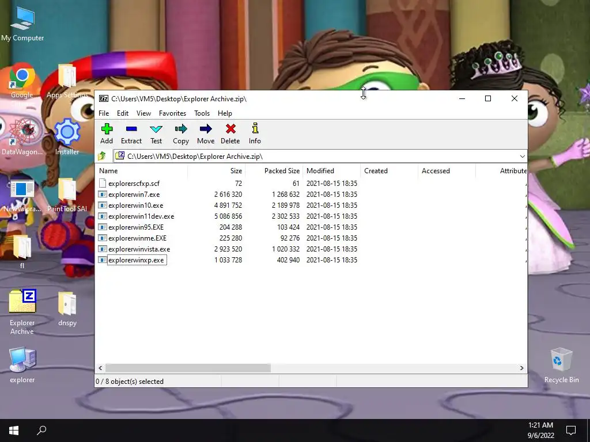Open the View menu
The image size is (590, 442).
(143, 113)
